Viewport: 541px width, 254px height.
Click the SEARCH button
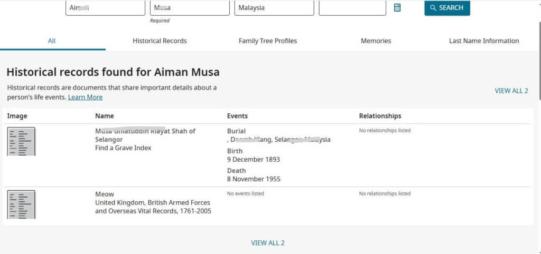coord(447,7)
